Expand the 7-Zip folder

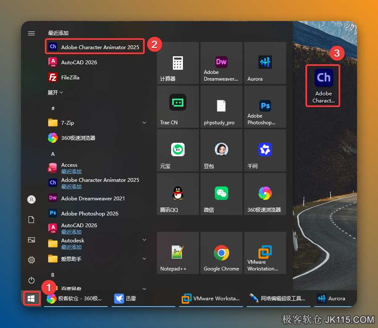[96, 123]
